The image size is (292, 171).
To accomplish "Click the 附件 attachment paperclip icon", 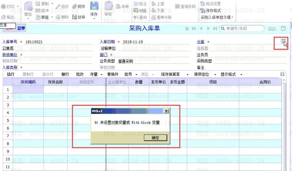I will tap(74, 6).
